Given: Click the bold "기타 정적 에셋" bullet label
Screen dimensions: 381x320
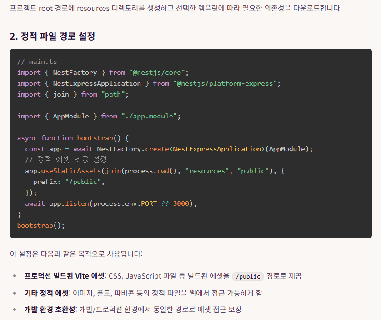Looking at the screenshot, I should coord(46,293).
